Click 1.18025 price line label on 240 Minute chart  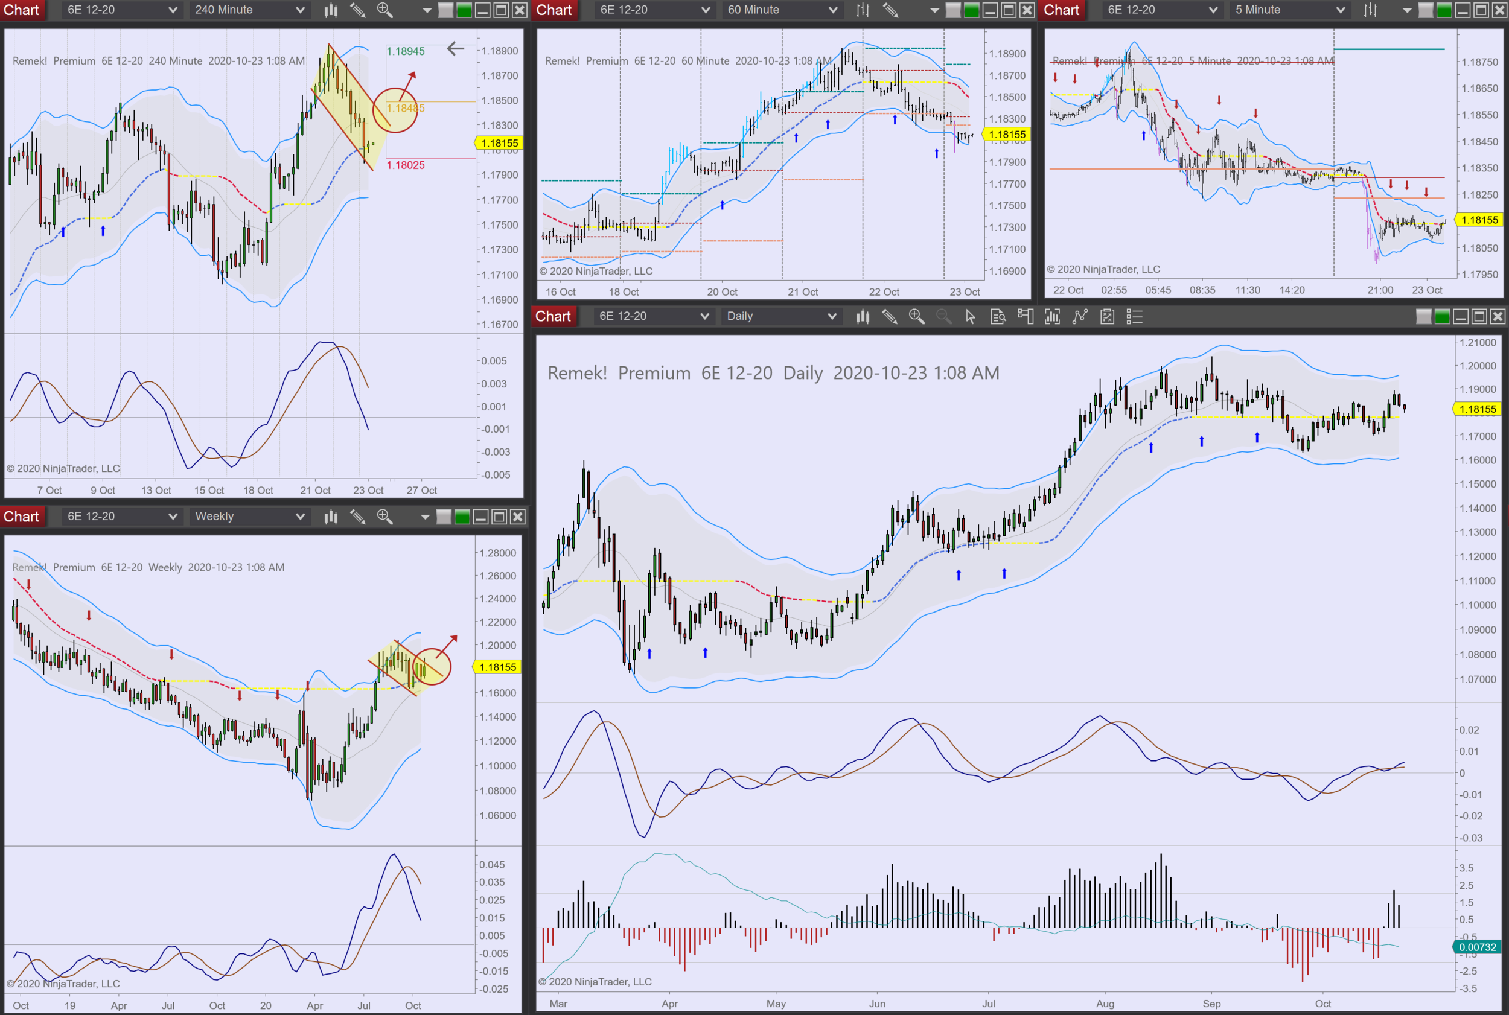pyautogui.click(x=406, y=165)
